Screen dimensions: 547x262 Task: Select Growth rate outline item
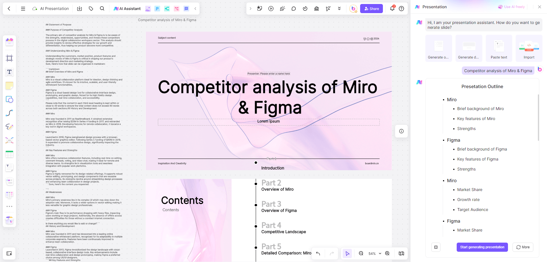tap(468, 200)
